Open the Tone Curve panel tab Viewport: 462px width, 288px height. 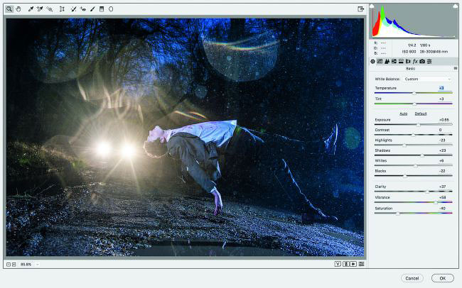click(380, 61)
